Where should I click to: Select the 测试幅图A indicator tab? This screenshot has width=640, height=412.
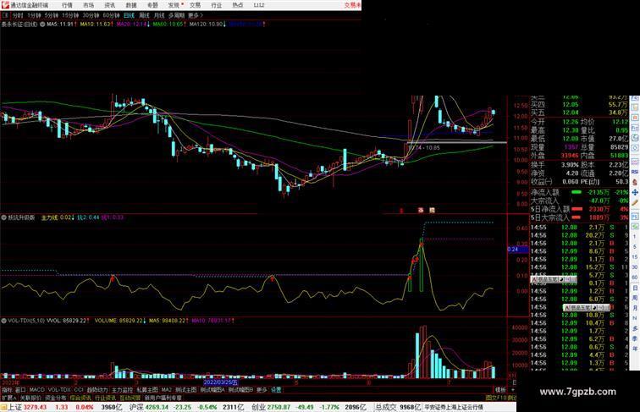212,390
